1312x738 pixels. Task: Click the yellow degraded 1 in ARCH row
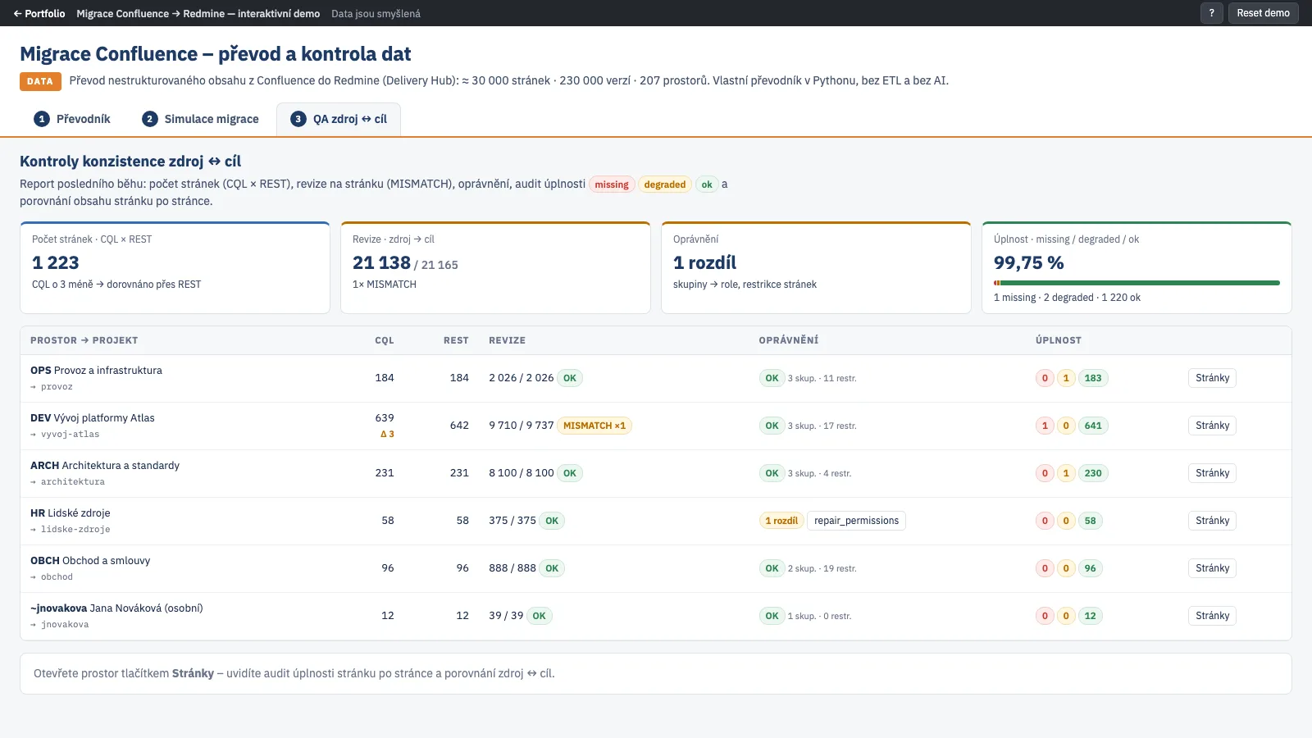pos(1066,473)
